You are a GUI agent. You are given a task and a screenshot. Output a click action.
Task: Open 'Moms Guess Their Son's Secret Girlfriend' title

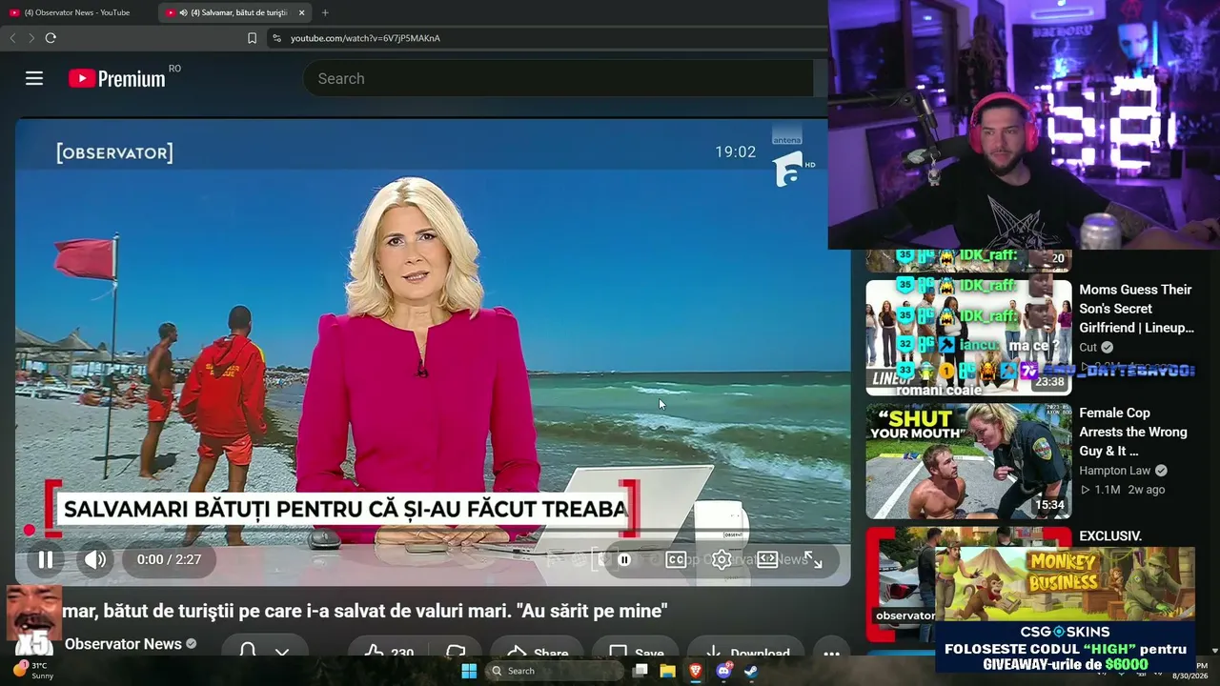[x=1136, y=309]
